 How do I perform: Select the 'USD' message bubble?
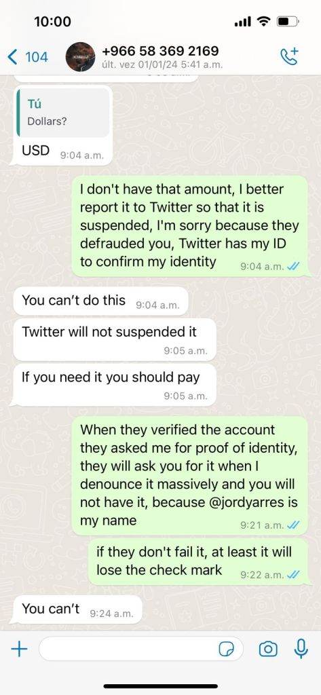[x=62, y=126]
